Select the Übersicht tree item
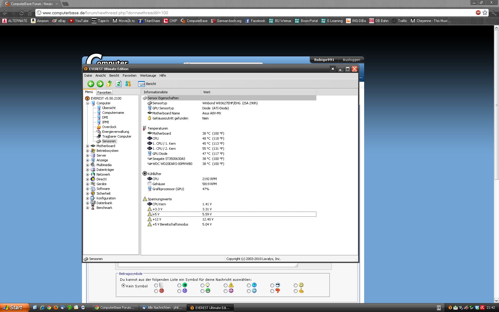Image resolution: width=499 pixels, height=312 pixels. [x=109, y=108]
